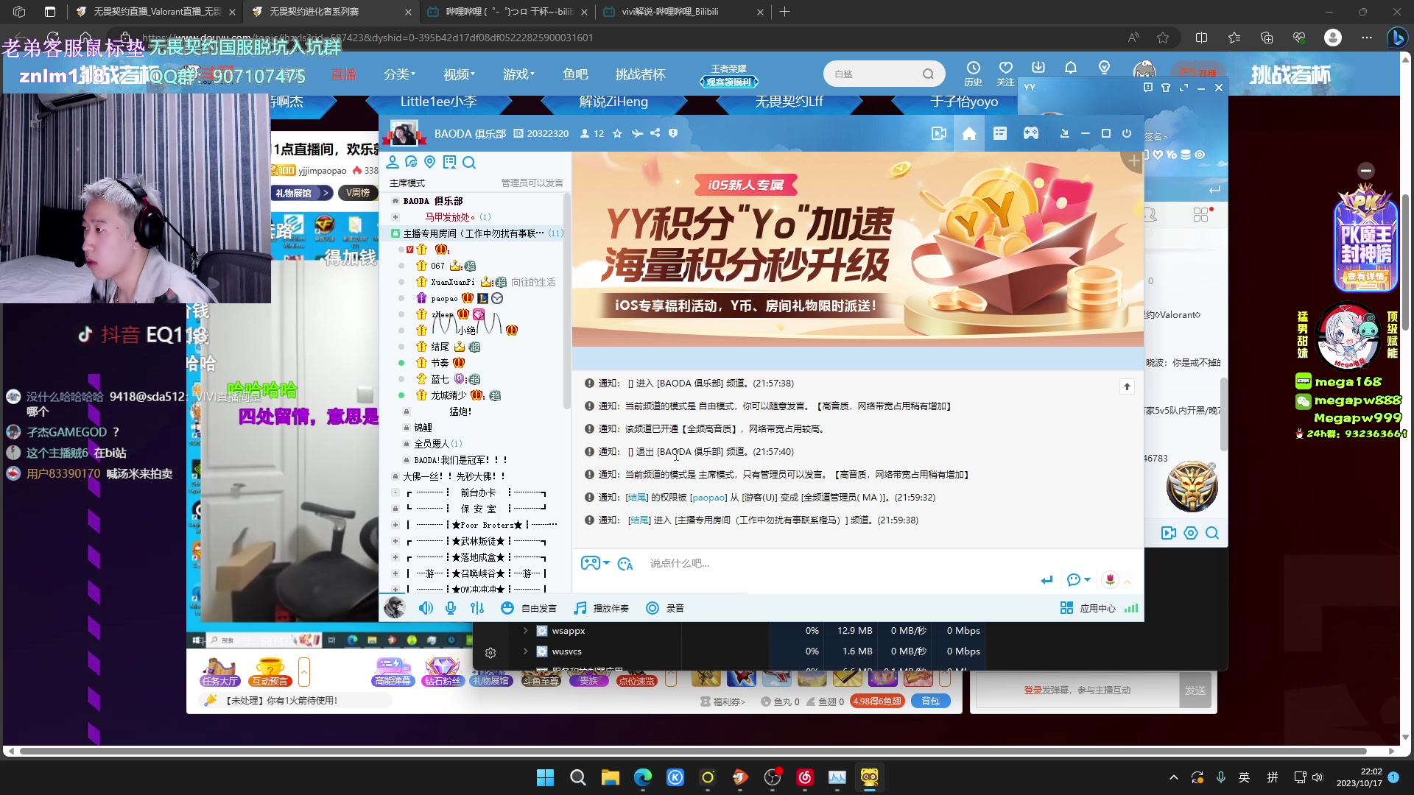
Task: Click the airplane quick-jump icon in channel header
Action: pos(637,133)
